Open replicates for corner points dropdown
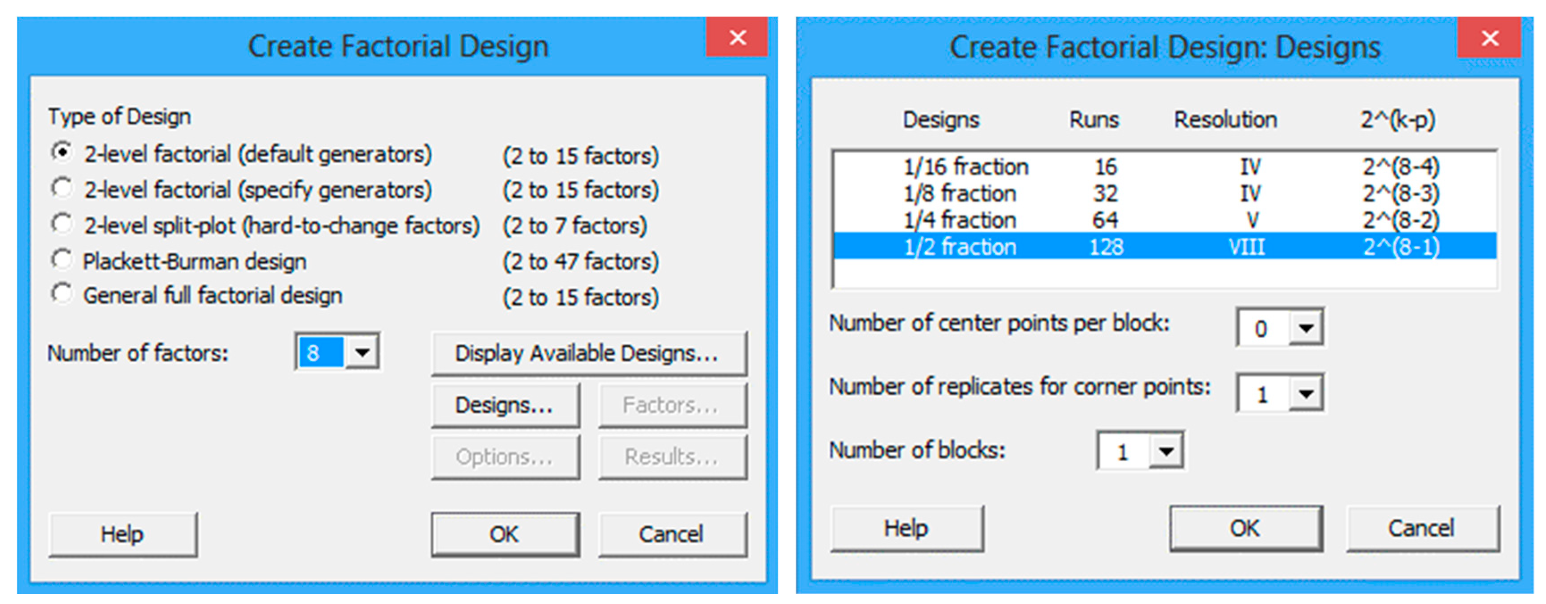 click(1306, 393)
